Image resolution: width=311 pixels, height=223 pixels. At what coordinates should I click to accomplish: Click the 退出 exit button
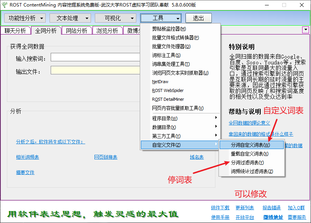tap(199, 18)
